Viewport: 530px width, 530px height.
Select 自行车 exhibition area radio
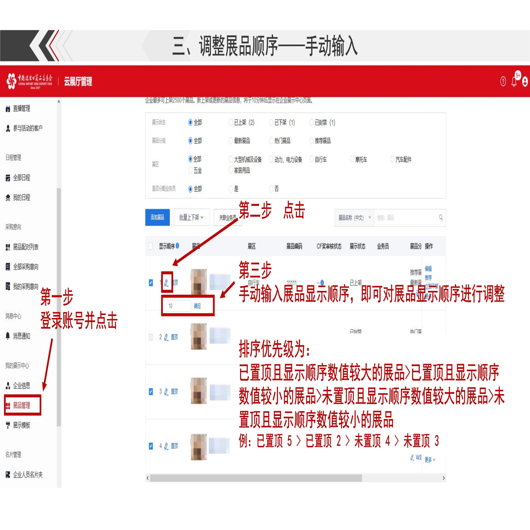311,159
